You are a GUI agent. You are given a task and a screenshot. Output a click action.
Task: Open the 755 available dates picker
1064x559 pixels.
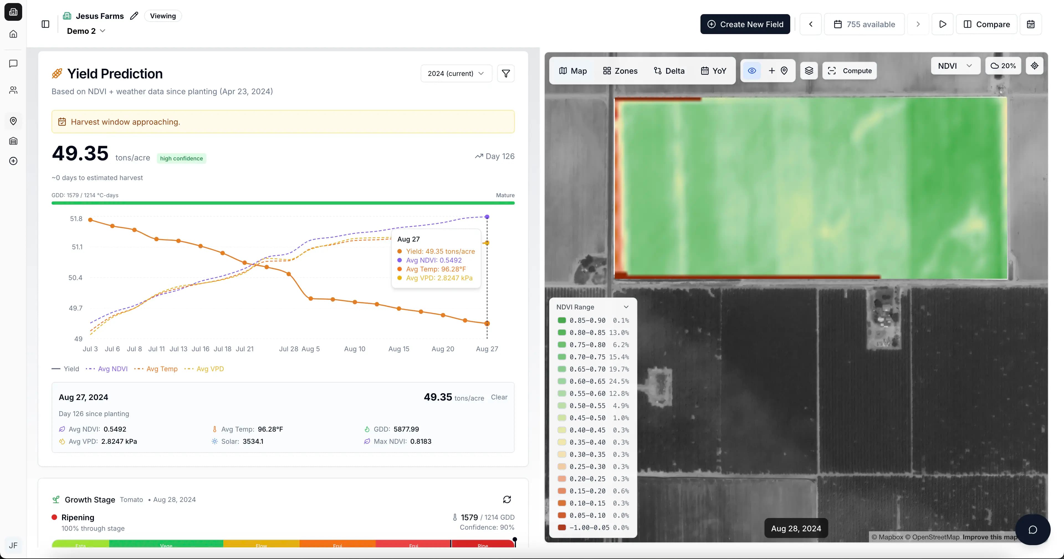coord(864,24)
